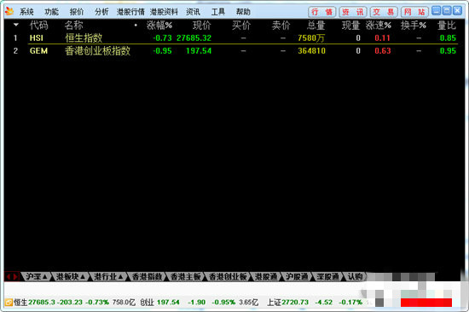
Task: Select the GEM code cell
Action: (x=38, y=51)
